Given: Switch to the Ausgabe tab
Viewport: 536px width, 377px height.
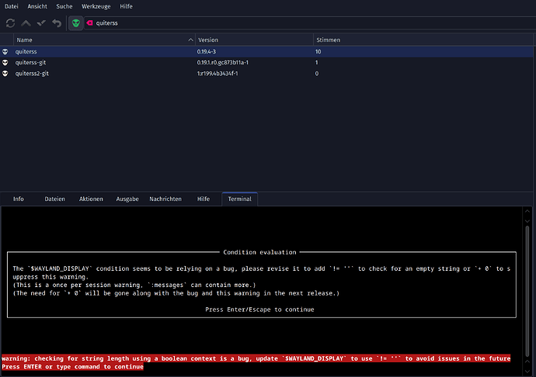Looking at the screenshot, I should [127, 199].
